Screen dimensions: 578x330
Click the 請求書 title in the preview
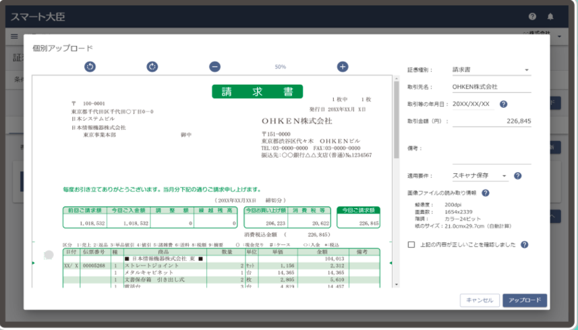[x=257, y=92]
